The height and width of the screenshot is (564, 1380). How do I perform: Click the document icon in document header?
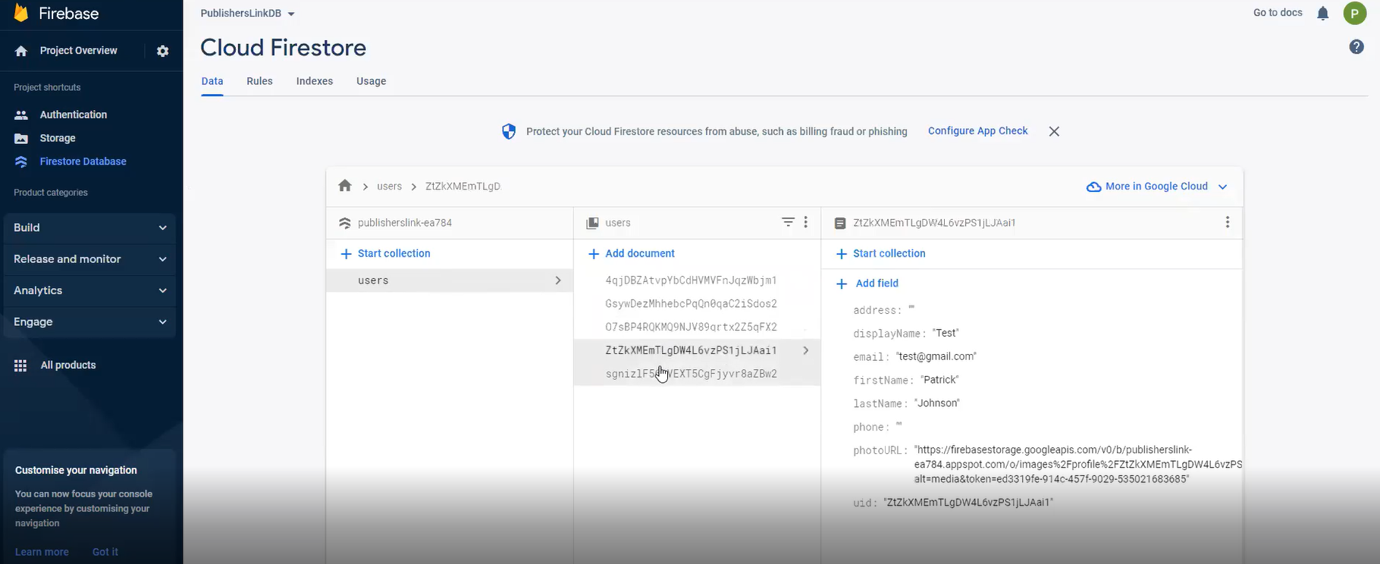pos(840,223)
